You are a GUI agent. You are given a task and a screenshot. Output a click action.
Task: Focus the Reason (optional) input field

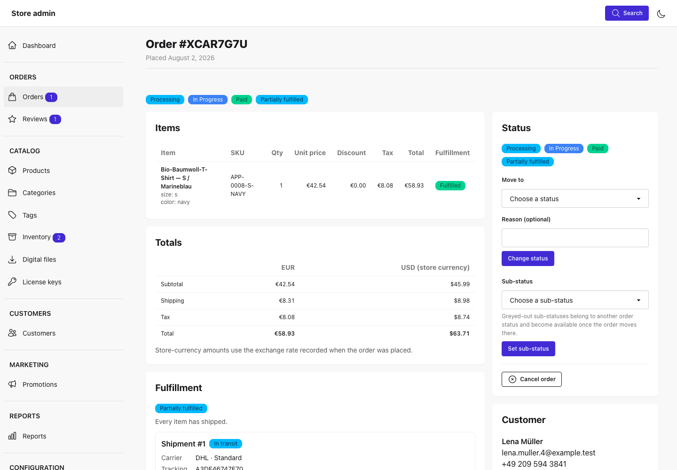point(575,238)
